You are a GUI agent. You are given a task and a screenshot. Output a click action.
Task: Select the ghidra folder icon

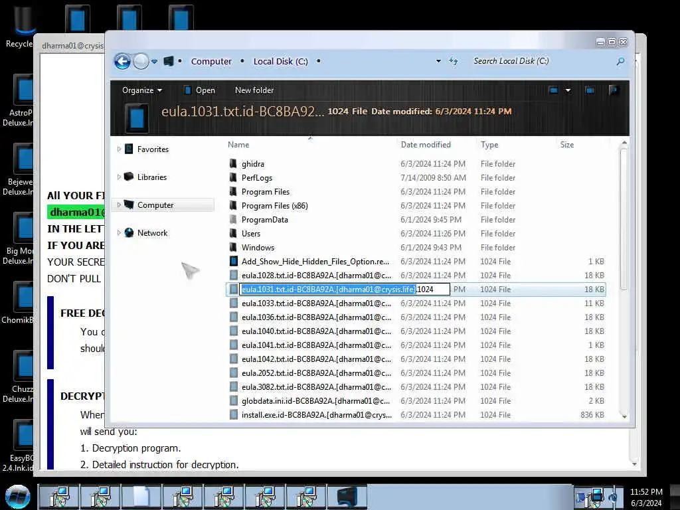tap(233, 164)
